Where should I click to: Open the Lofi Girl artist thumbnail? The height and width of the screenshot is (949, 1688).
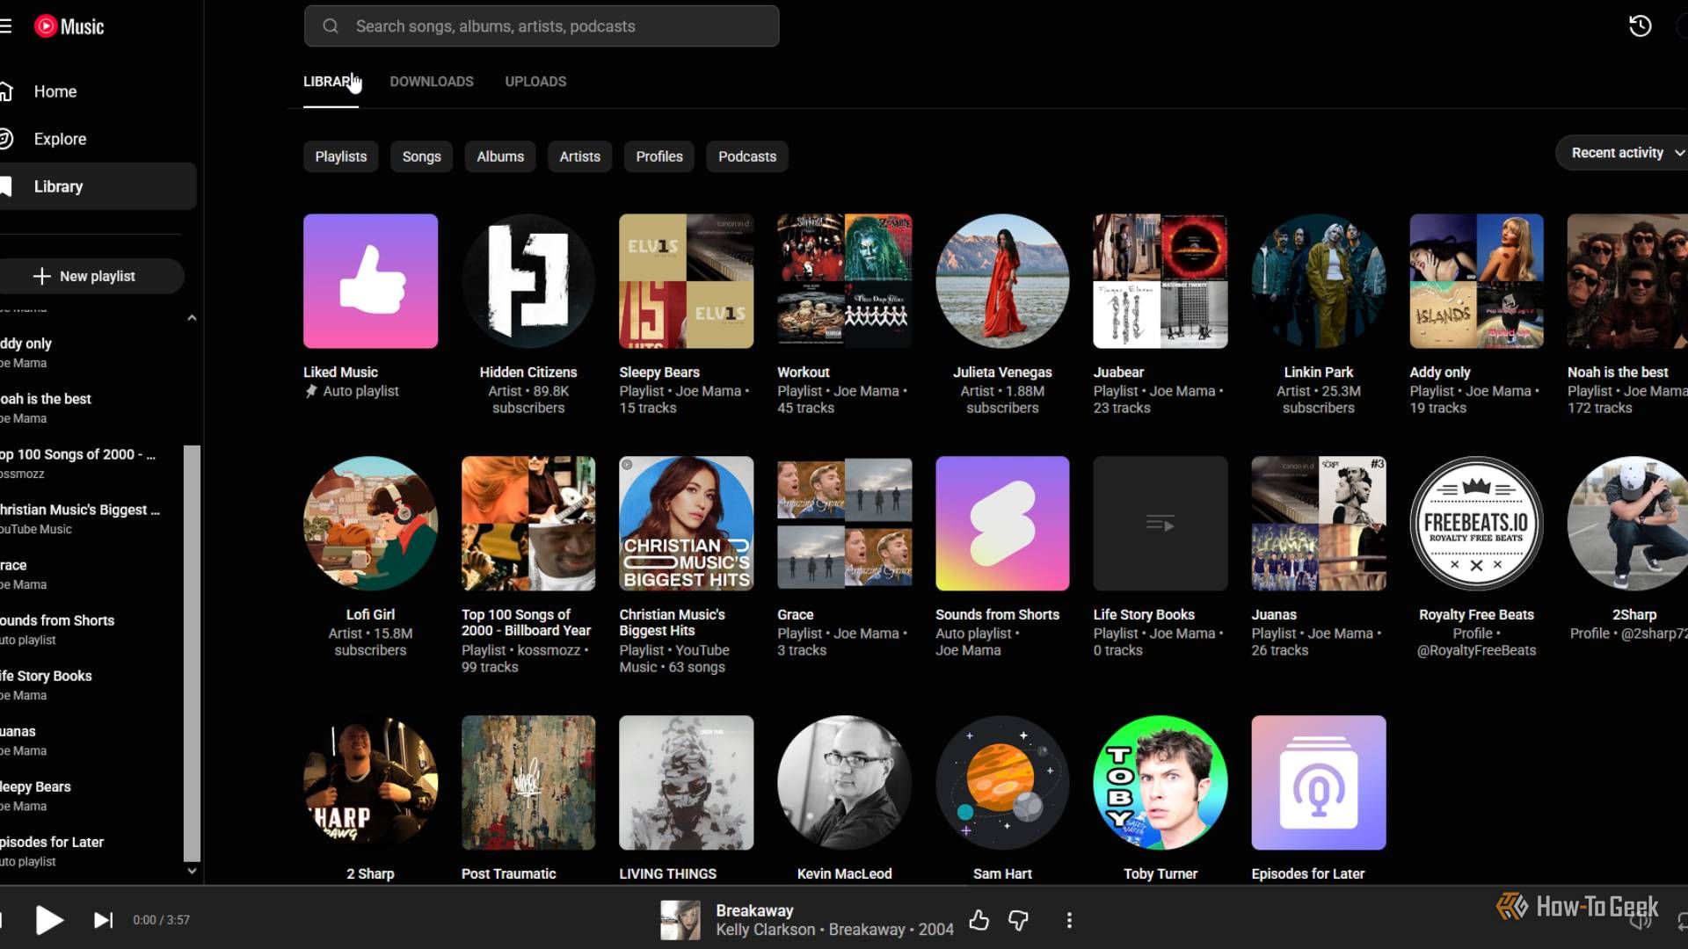(370, 523)
